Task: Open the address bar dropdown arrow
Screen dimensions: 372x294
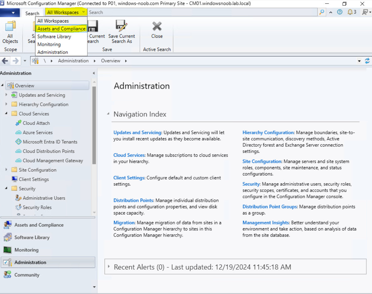Action: coord(359,61)
